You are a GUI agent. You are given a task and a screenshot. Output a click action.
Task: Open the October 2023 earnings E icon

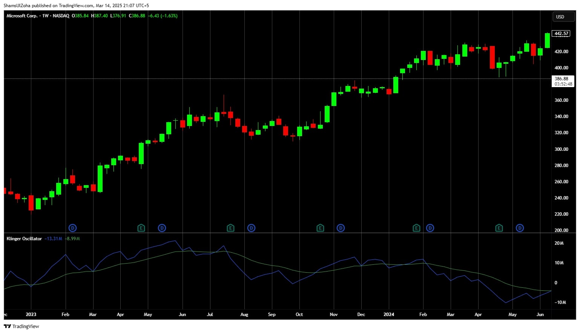320,228
